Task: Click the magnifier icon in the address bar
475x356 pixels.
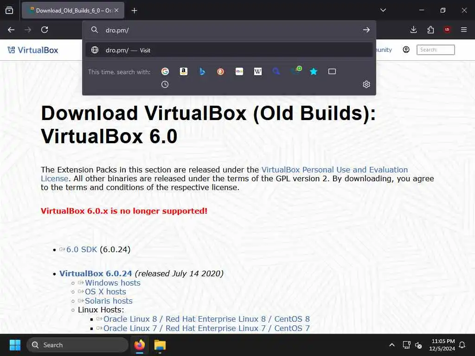Action: point(95,30)
